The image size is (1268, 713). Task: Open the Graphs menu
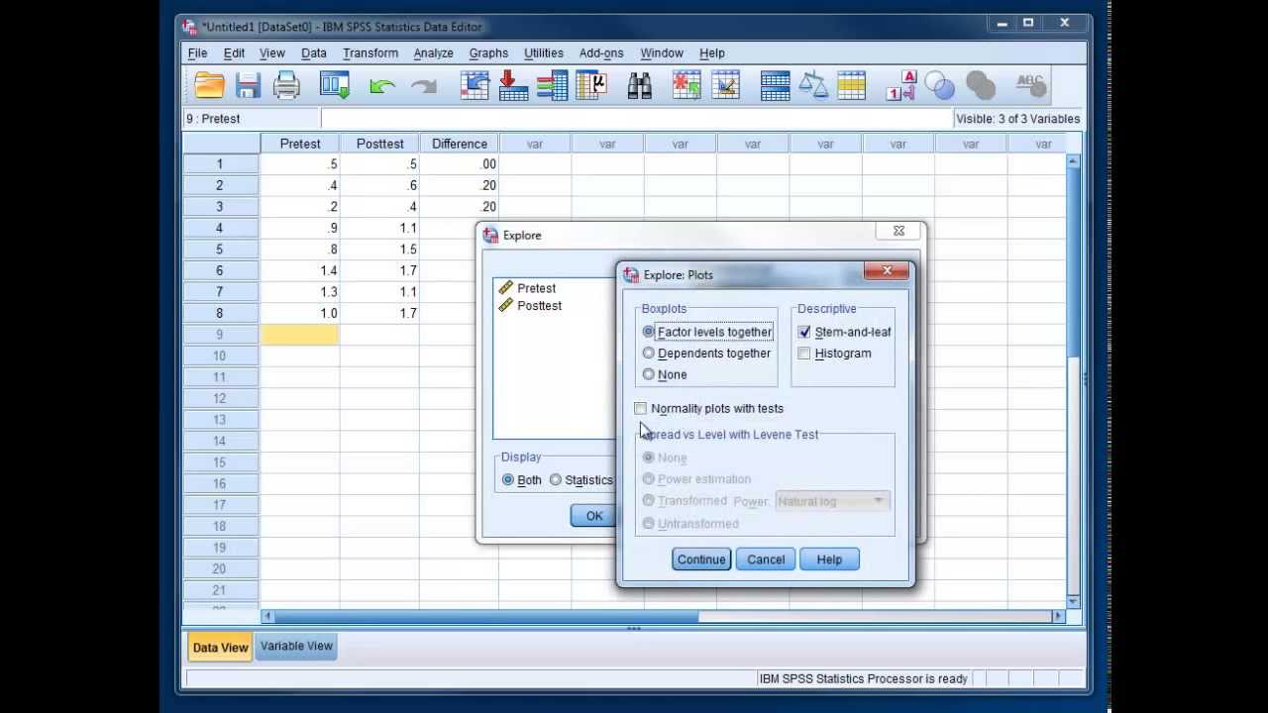coord(488,52)
